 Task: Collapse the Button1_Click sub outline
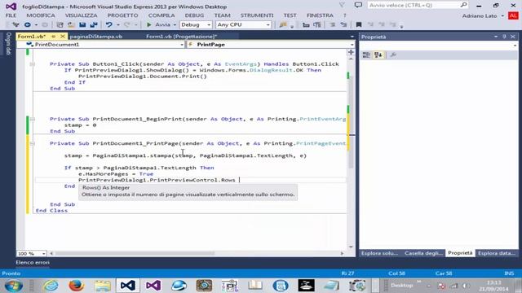click(33, 64)
